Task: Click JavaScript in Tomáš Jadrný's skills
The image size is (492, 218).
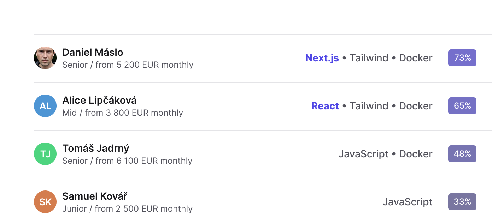Action: click(x=363, y=154)
